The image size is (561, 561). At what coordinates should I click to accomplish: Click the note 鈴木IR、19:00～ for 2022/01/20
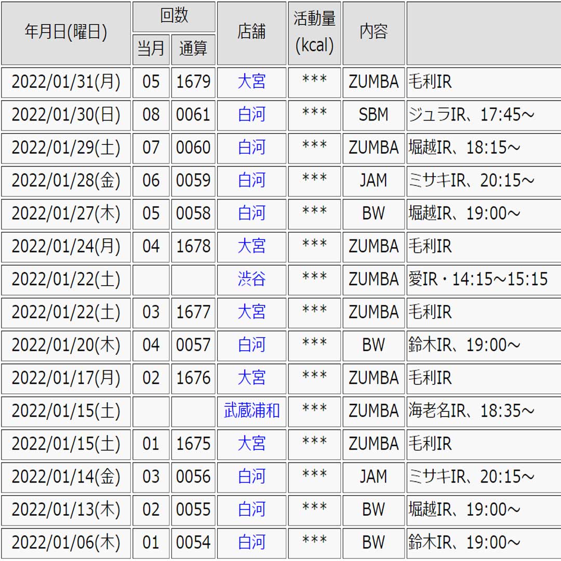tap(464, 345)
